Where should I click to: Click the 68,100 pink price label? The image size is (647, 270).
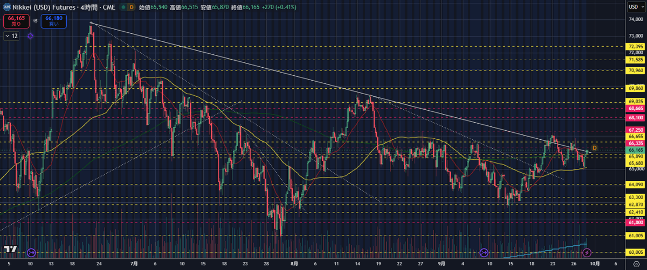coord(635,117)
